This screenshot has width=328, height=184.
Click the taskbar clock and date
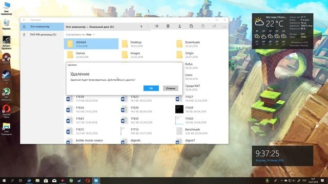[x=313, y=180]
